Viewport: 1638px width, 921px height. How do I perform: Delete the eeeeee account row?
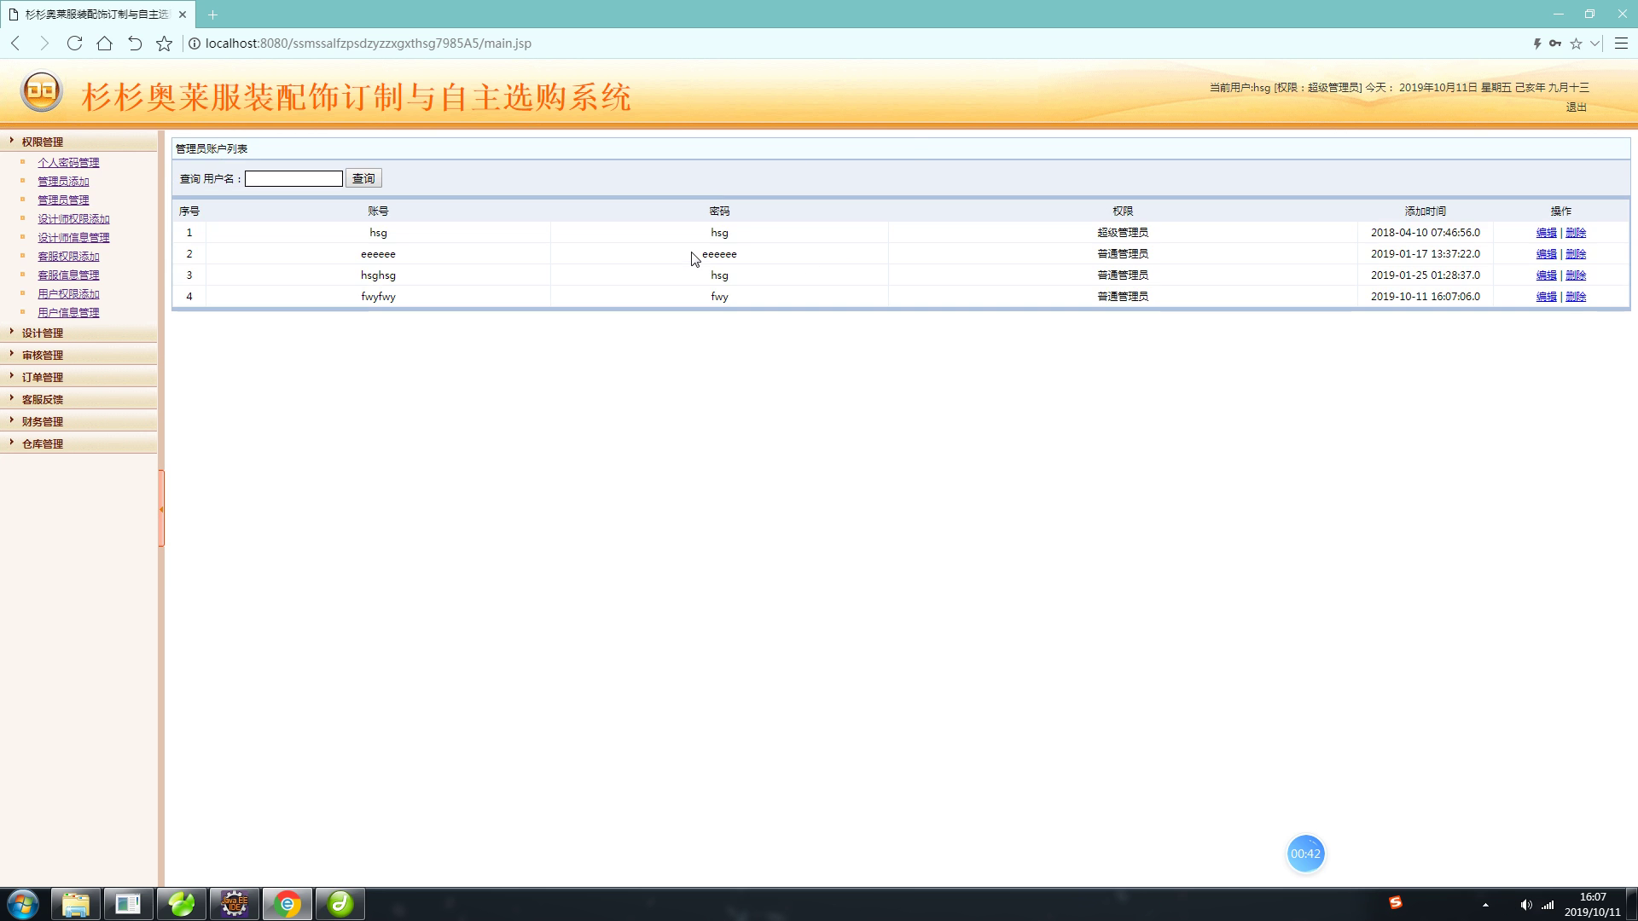click(1576, 254)
